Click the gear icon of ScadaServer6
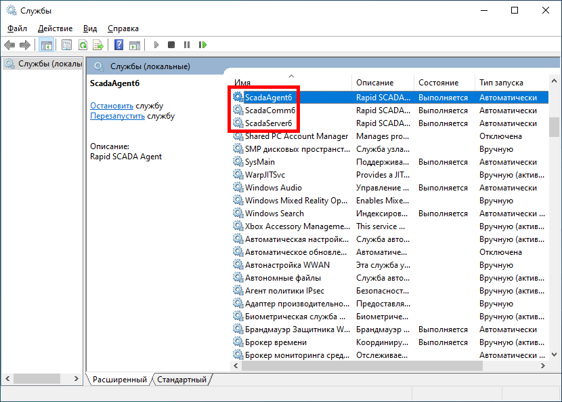 (x=238, y=123)
